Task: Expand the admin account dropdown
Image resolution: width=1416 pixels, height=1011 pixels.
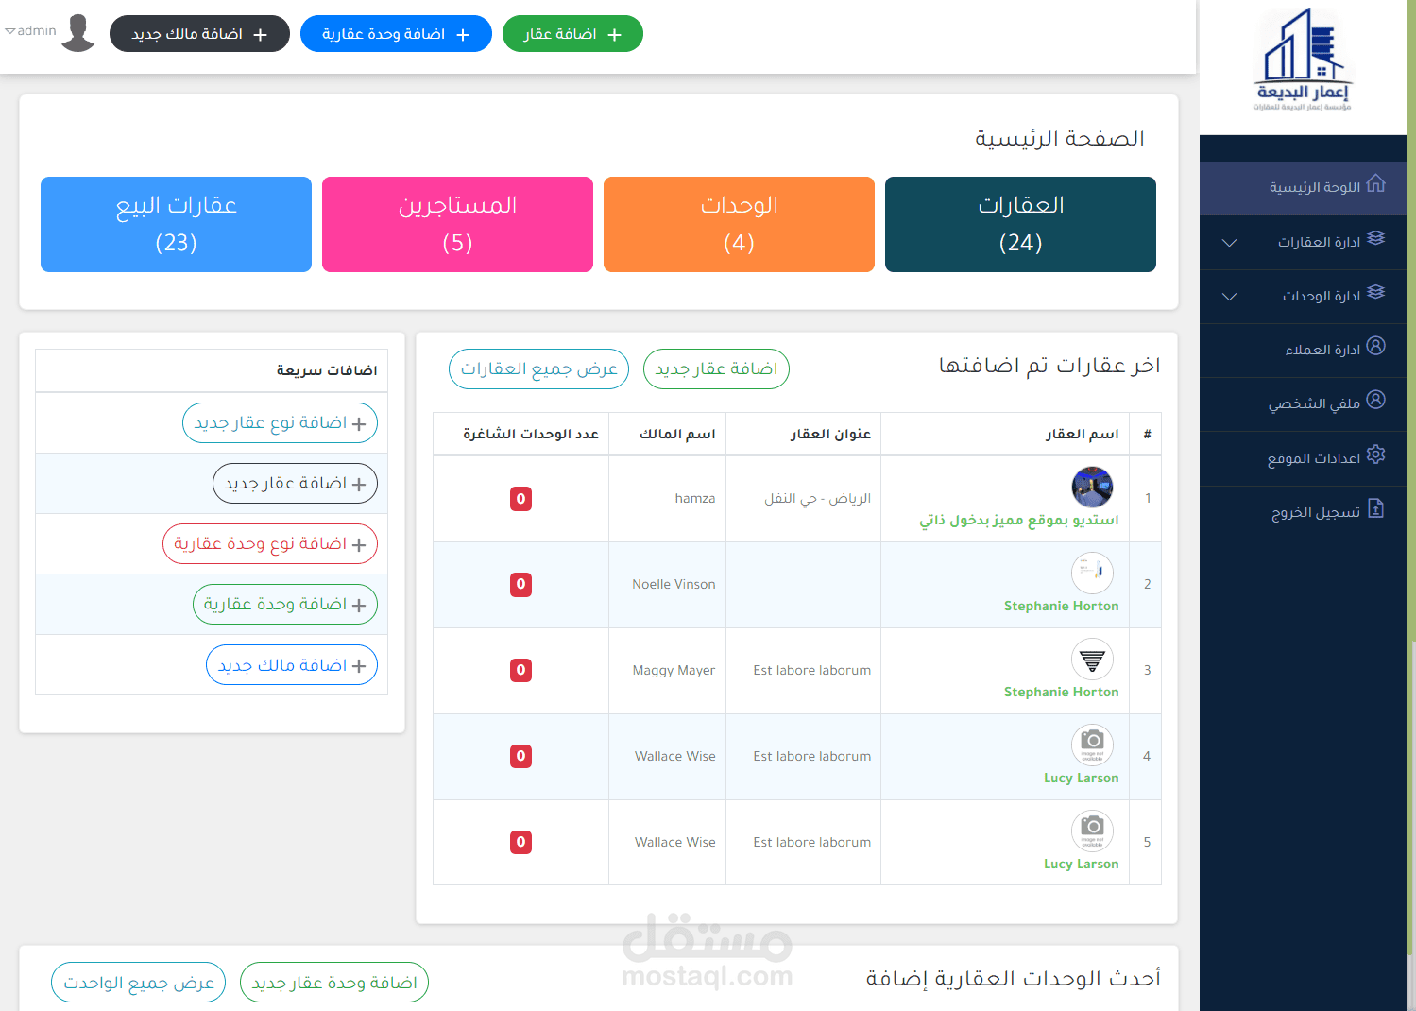Action: 28,31
